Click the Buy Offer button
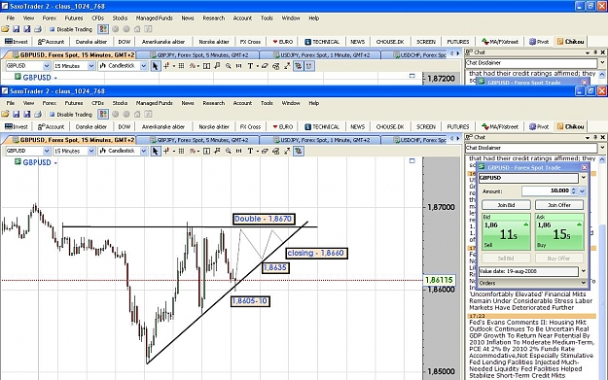The height and width of the screenshot is (380, 608). 559,259
